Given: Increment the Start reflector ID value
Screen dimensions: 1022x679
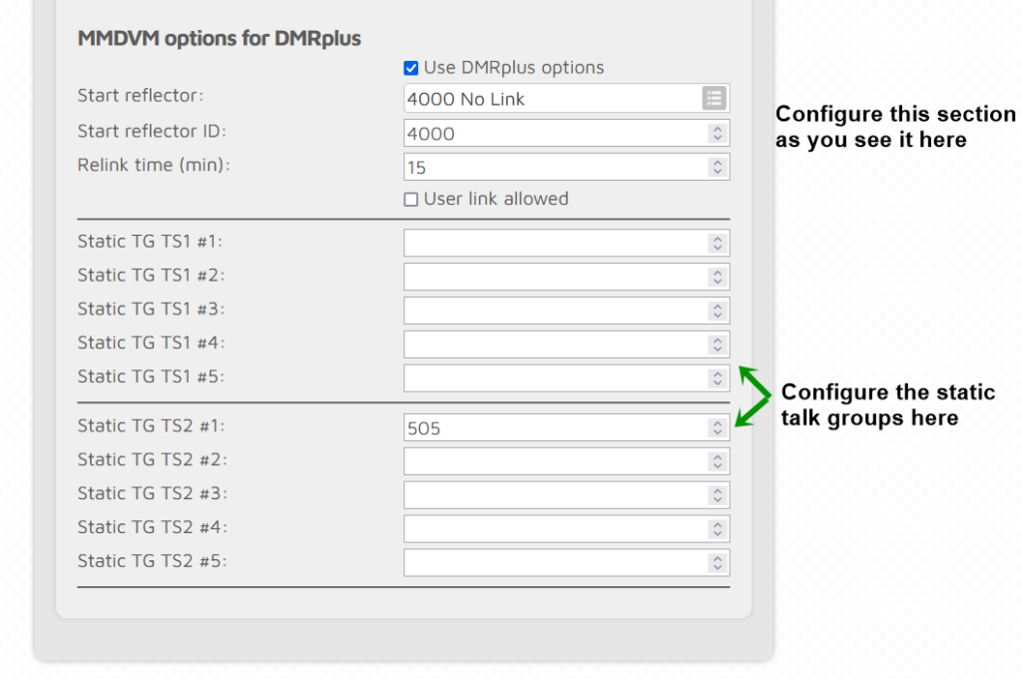Looking at the screenshot, I should (717, 129).
